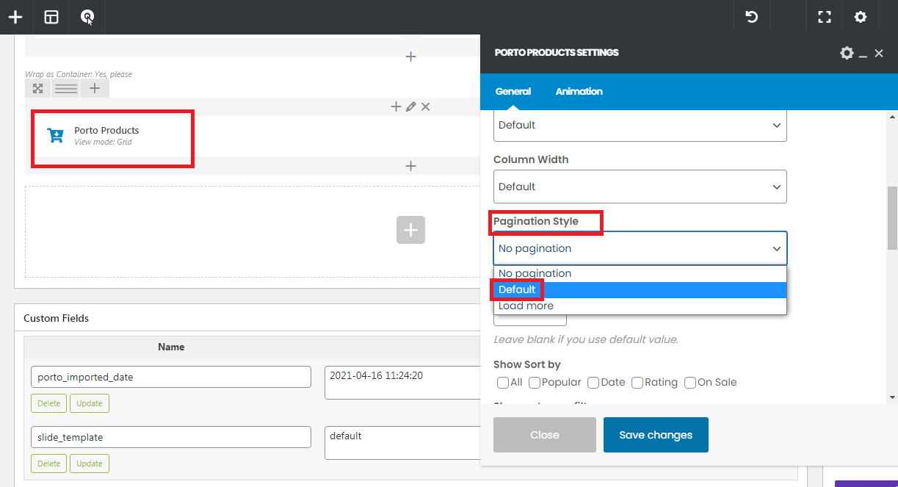The width and height of the screenshot is (898, 487).
Task: Toggle full screen mode icon
Action: click(x=825, y=17)
